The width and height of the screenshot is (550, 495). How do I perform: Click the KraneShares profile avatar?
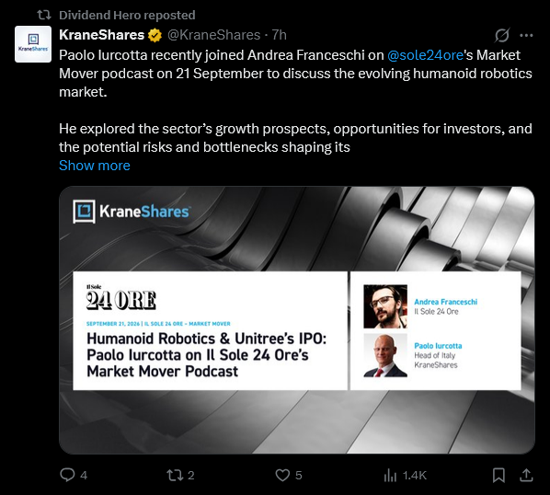click(33, 44)
